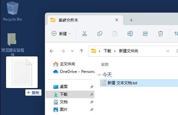Expand the chevron before 下载 in the address bar
Viewport: 178px width, 115px height.
(x=99, y=51)
